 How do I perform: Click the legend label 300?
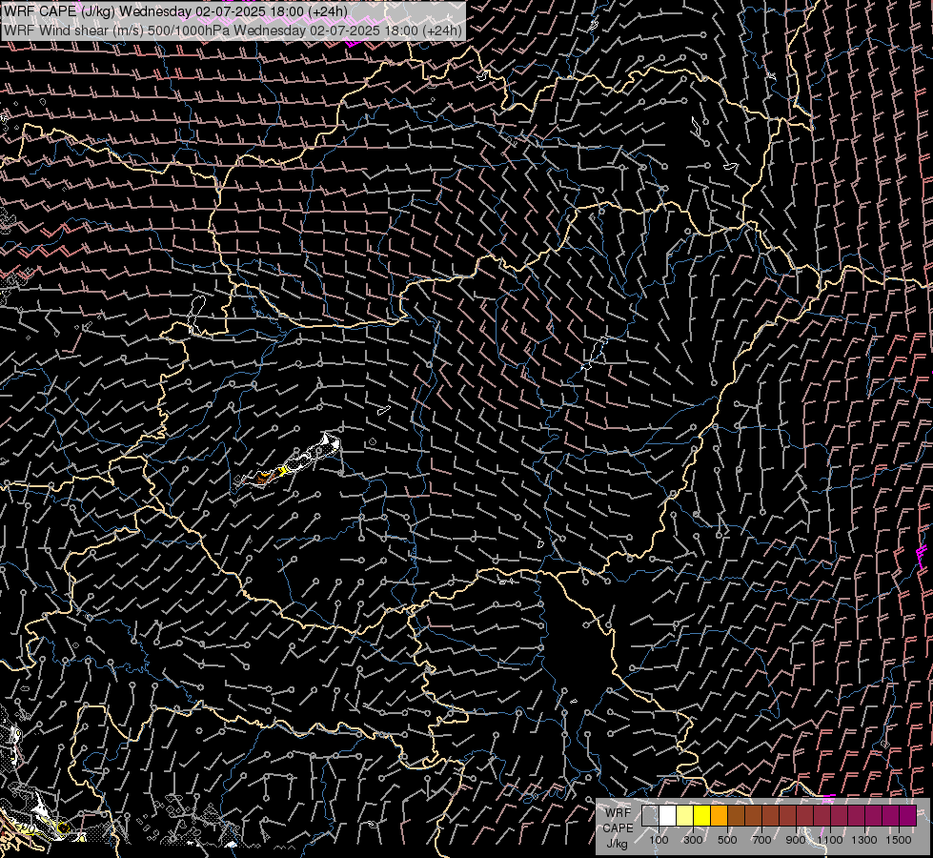[693, 840]
